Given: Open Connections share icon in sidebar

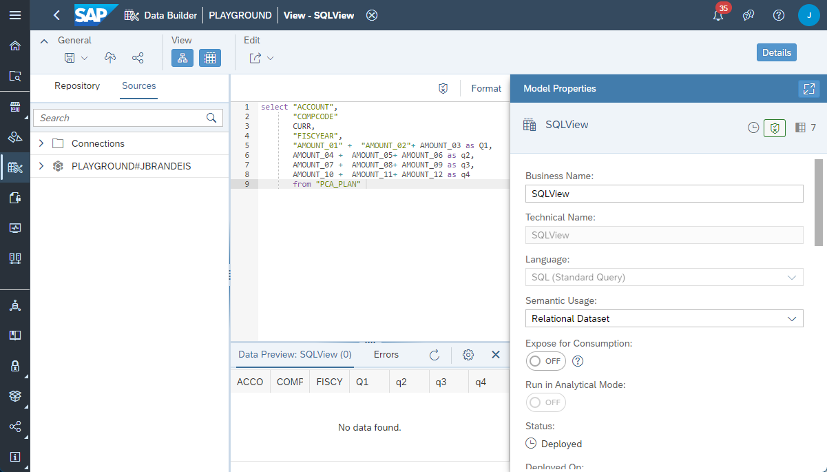Looking at the screenshot, I should pyautogui.click(x=14, y=427).
